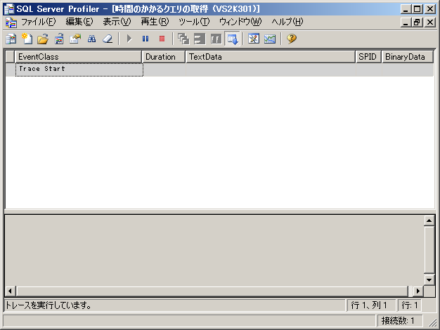Open the ツール(T) menu

point(194,22)
